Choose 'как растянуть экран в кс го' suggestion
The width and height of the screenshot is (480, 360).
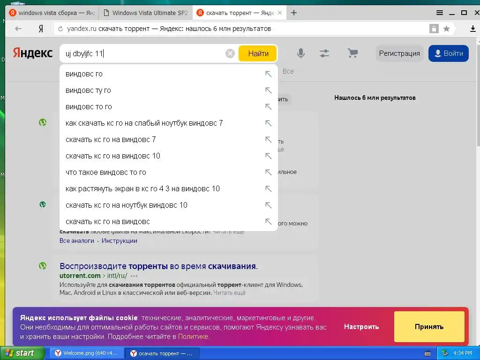click(x=168, y=188)
